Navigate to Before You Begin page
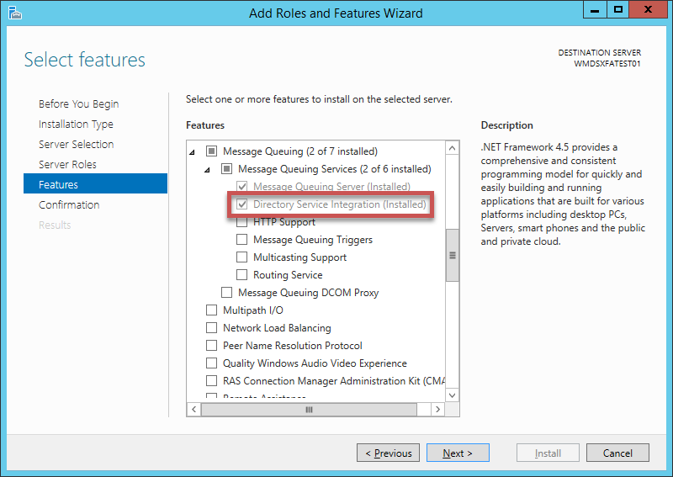 point(78,103)
